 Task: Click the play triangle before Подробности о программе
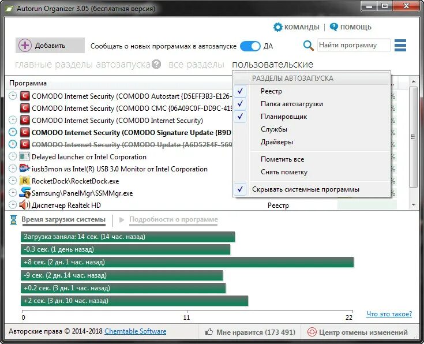tap(122, 220)
